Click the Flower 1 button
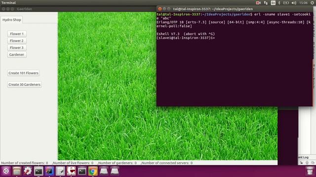The image size is (316, 177). [x=17, y=34]
